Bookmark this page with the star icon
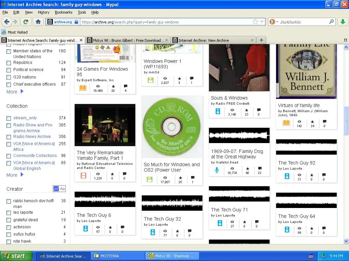The height and width of the screenshot is (261, 349). [x=255, y=22]
